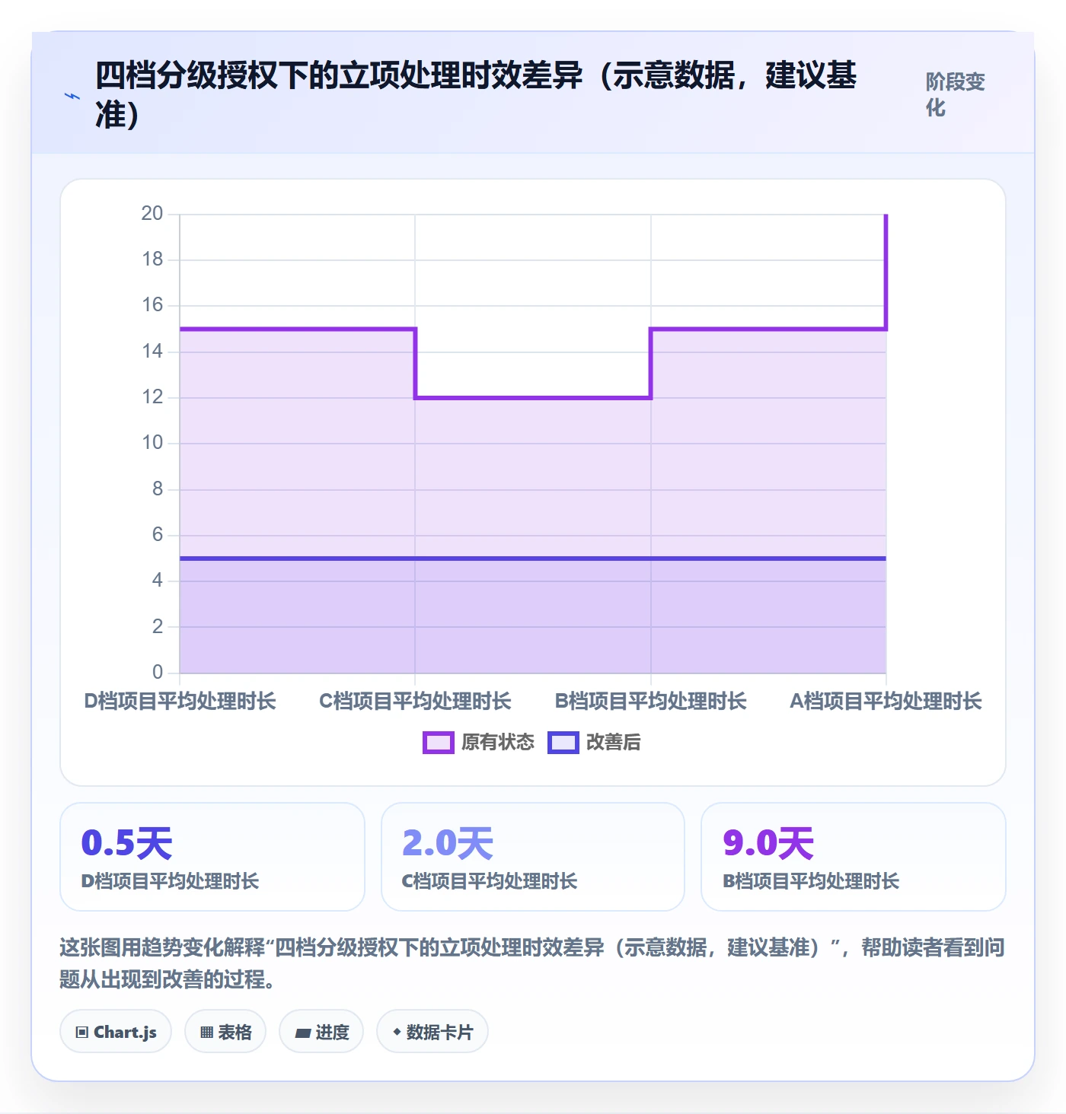This screenshot has height=1114, width=1066.
Task: Open the 0.5天 D档 data card
Action: click(x=212, y=857)
